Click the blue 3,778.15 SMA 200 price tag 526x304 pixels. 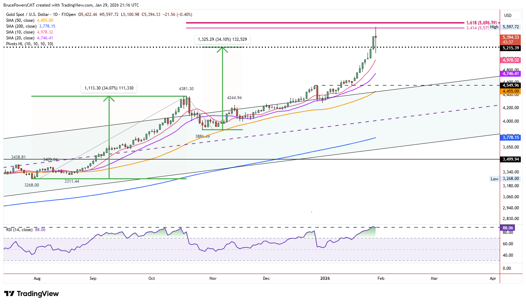[x=510, y=137]
